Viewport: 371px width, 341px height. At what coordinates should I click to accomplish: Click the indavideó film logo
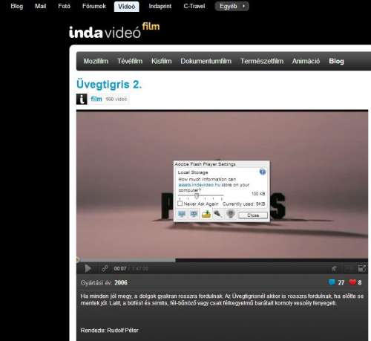click(x=114, y=30)
